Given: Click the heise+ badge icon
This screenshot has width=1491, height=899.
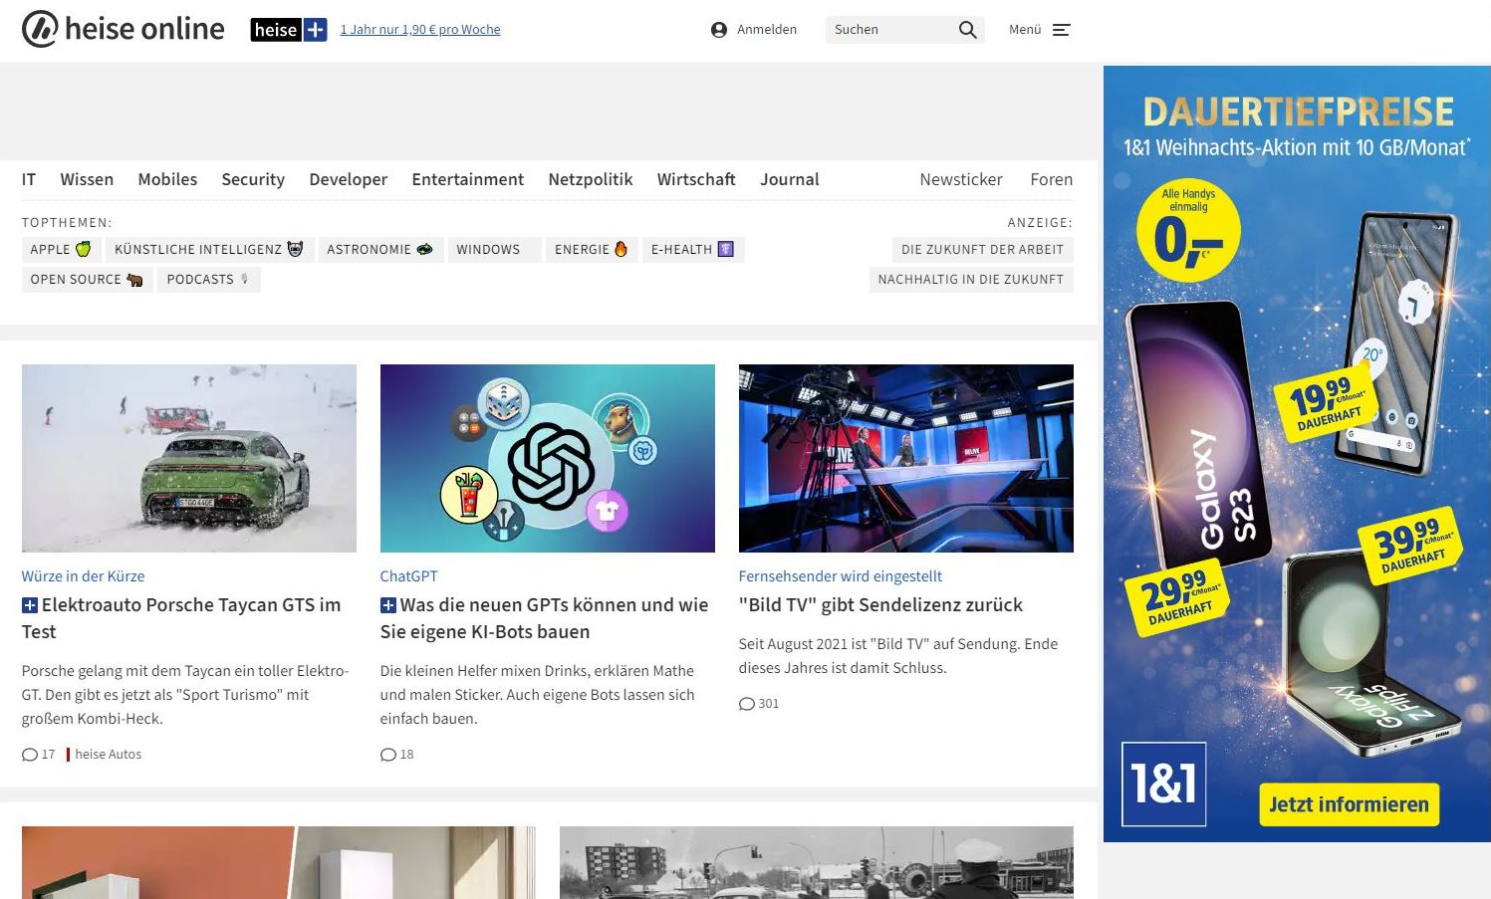Looking at the screenshot, I should point(289,30).
